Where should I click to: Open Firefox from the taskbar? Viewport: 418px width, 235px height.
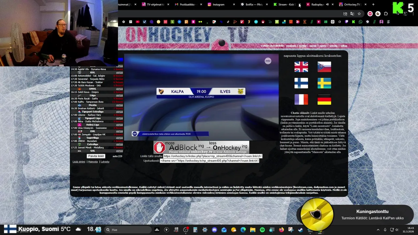(x=281, y=230)
